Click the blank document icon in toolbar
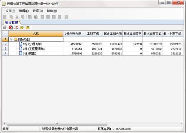This screenshot has width=186, height=133. 66,17
